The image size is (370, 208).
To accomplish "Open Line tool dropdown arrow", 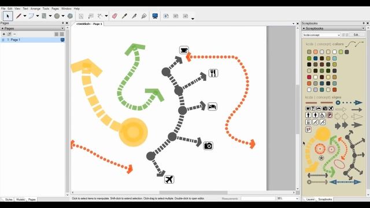I will (24, 16).
